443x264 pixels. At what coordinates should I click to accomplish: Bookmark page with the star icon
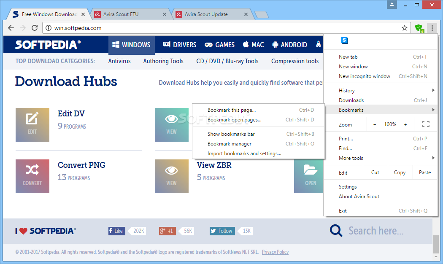tap(405, 28)
